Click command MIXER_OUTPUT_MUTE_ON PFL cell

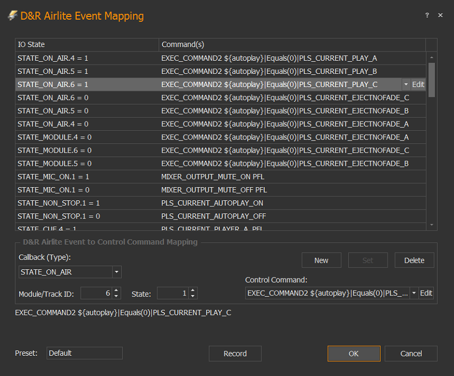(x=292, y=177)
